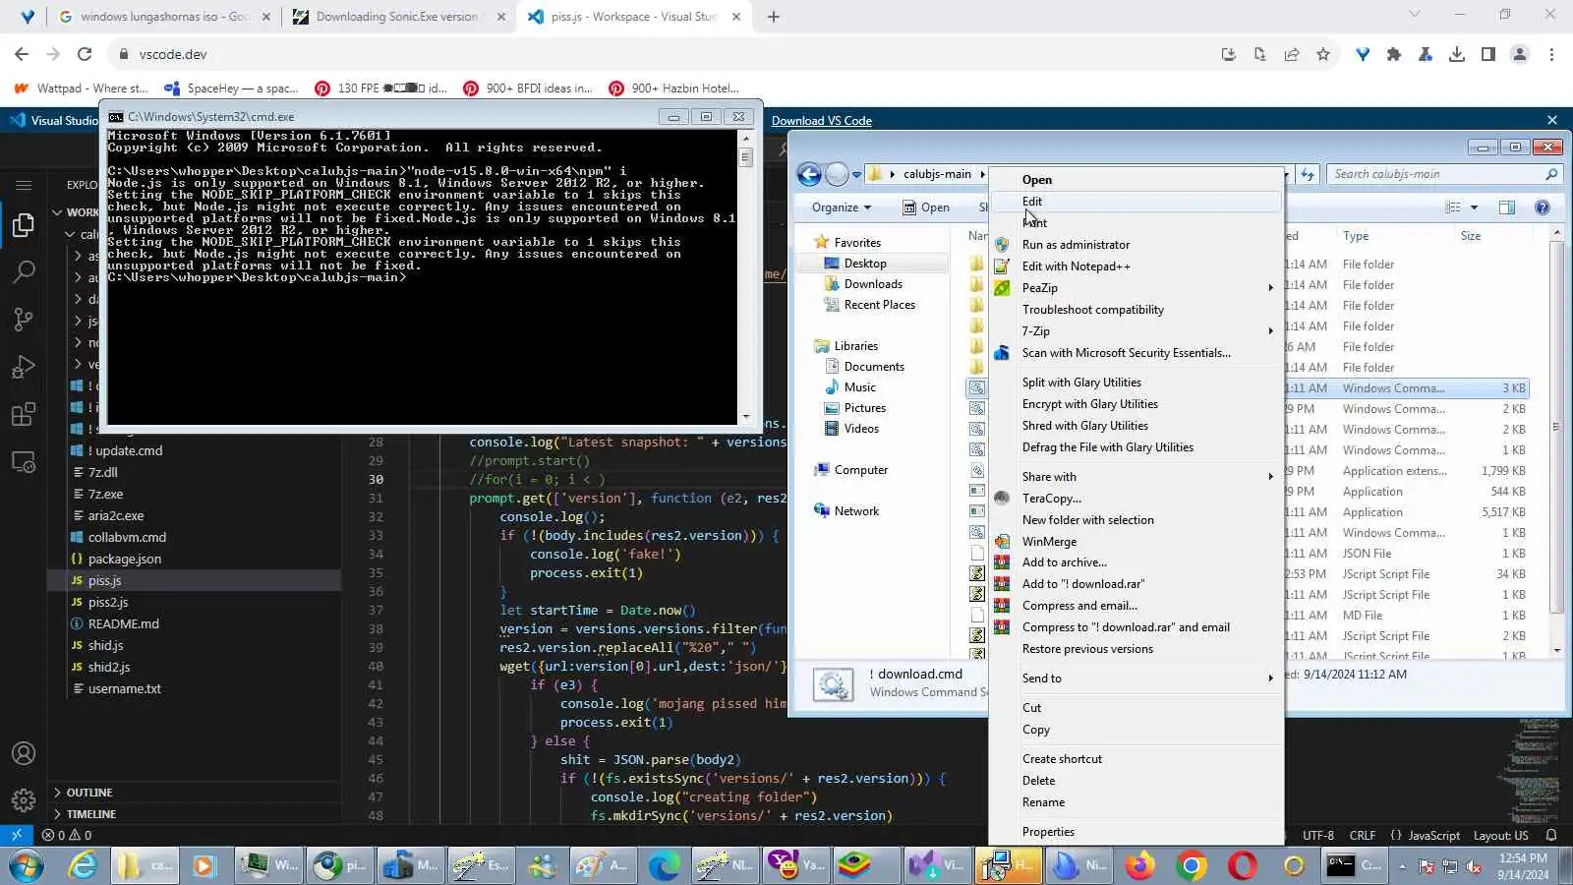Show errors and warnings in the status bar

(x=67, y=835)
